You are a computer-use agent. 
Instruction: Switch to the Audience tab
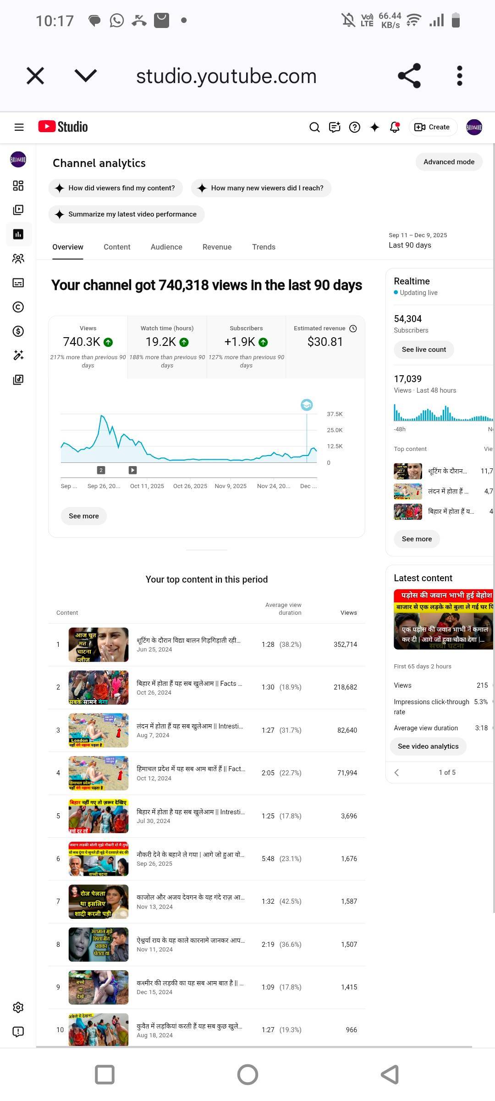[x=166, y=247]
